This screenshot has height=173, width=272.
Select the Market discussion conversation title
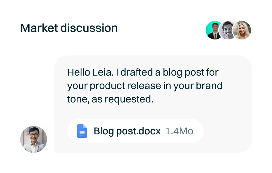69,28
